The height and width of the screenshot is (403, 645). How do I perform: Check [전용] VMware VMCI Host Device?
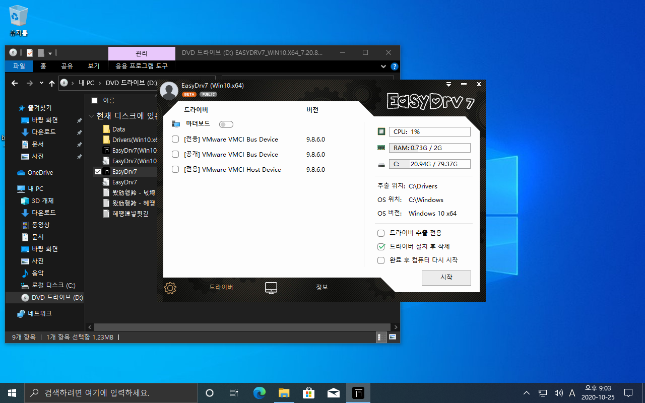pyautogui.click(x=175, y=170)
